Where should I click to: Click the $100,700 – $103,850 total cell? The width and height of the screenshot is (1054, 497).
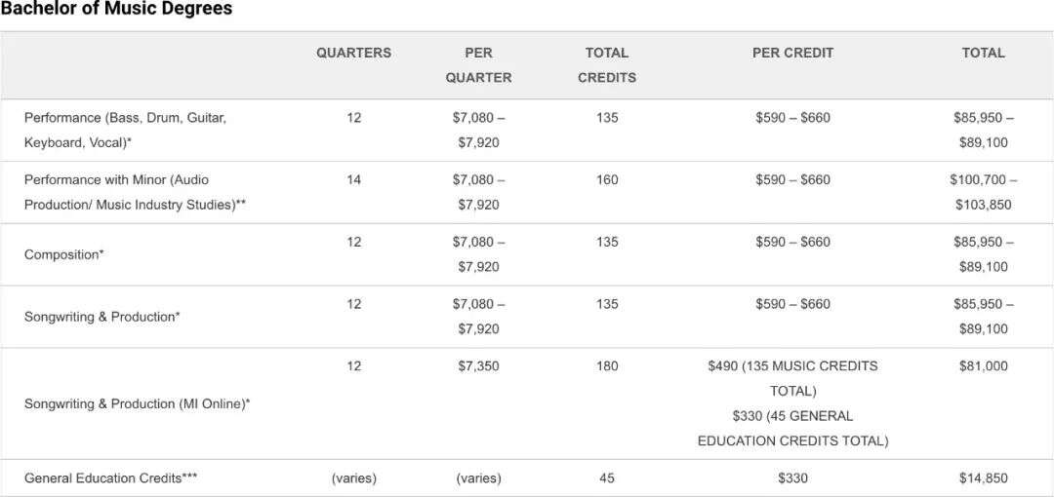(x=983, y=192)
